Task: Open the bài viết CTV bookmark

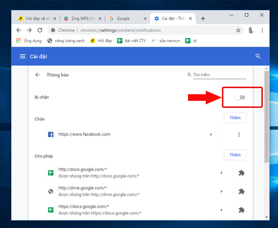Action: pos(131,41)
